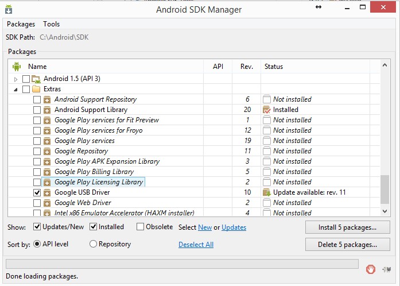Click the update available icon for Google USB Driver
Viewport: 400px width, 286px height.
(x=267, y=192)
